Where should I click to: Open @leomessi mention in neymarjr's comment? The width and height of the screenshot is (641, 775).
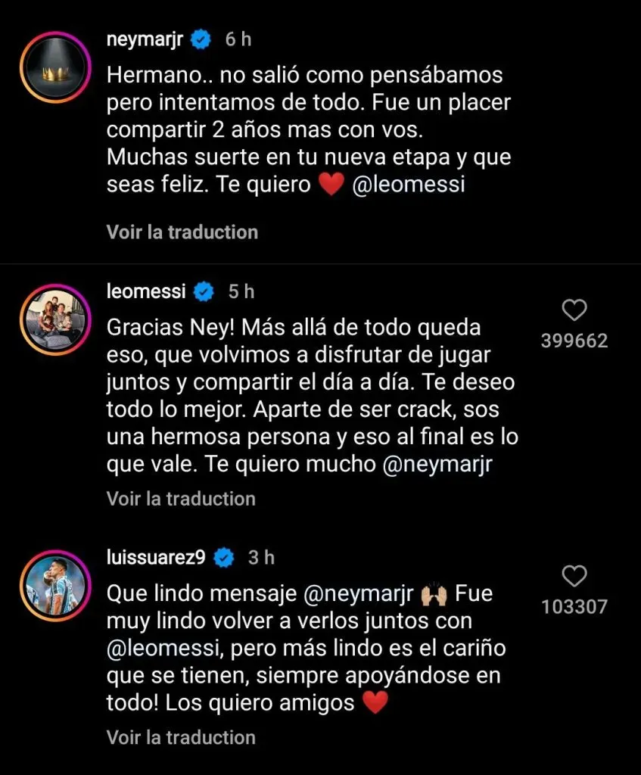point(409,185)
